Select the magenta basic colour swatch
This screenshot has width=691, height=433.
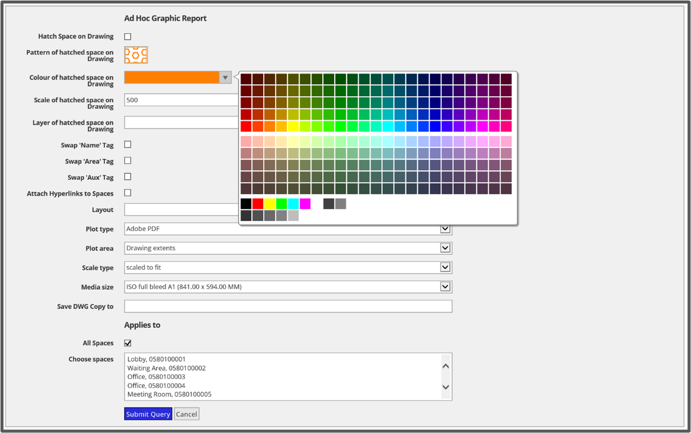click(x=305, y=204)
